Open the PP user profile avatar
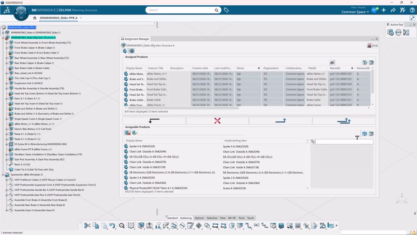 (x=375, y=10)
